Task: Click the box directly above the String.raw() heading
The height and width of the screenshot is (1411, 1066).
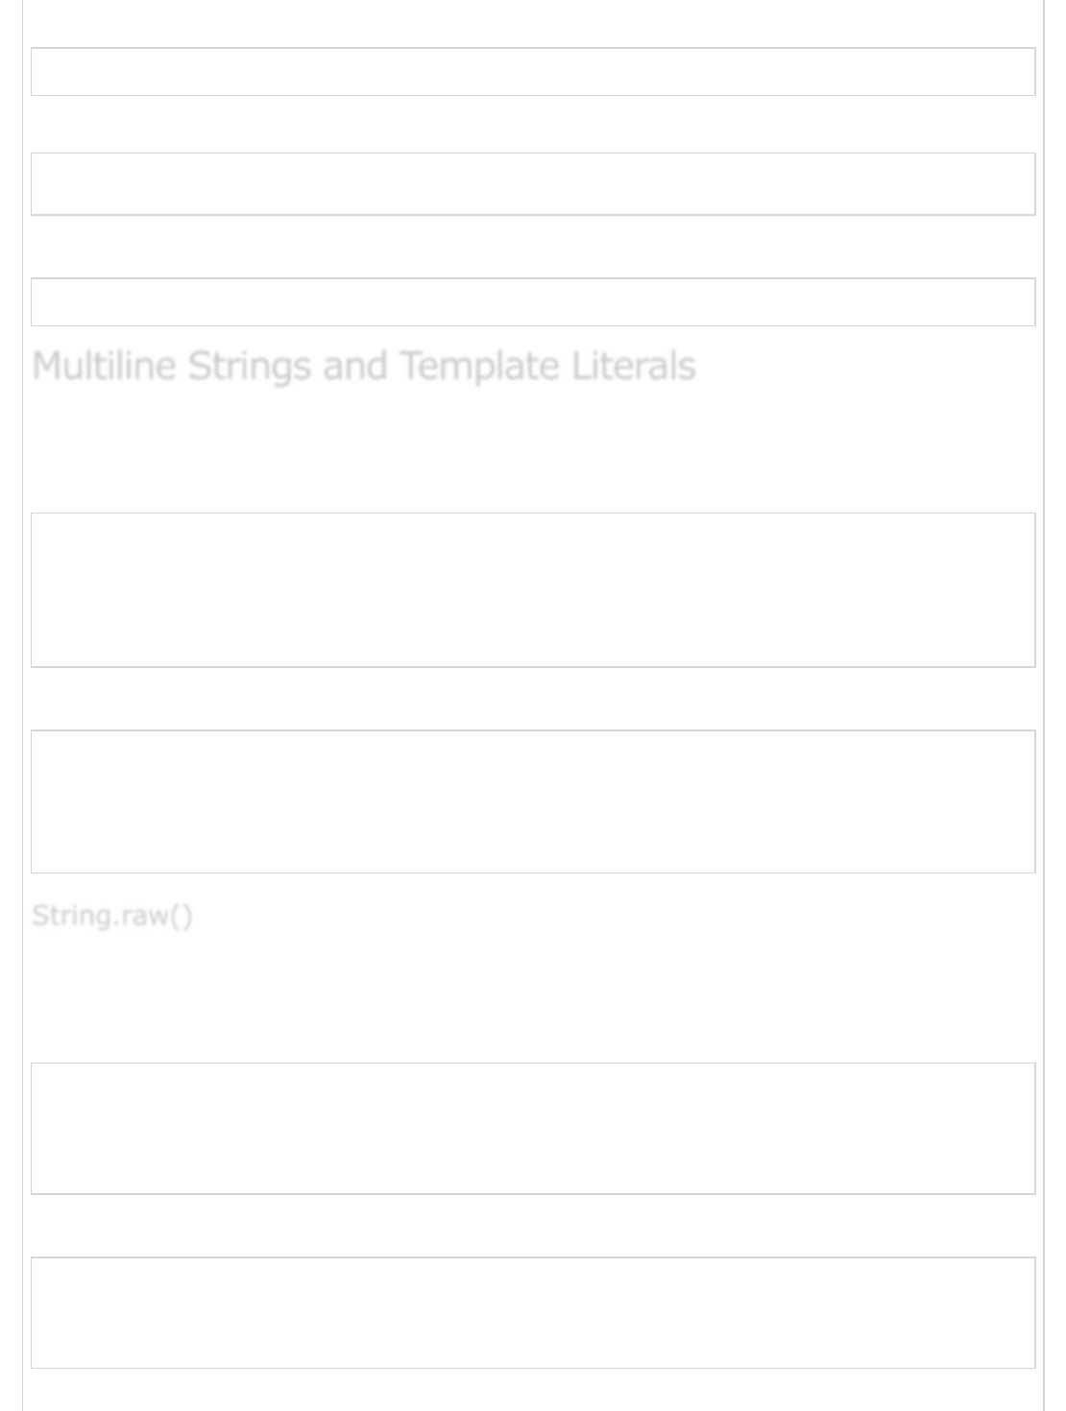Action: click(x=533, y=801)
